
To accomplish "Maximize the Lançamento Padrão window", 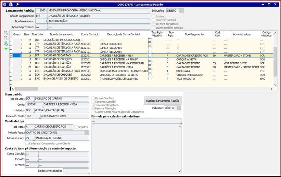I will tap(269, 5).
